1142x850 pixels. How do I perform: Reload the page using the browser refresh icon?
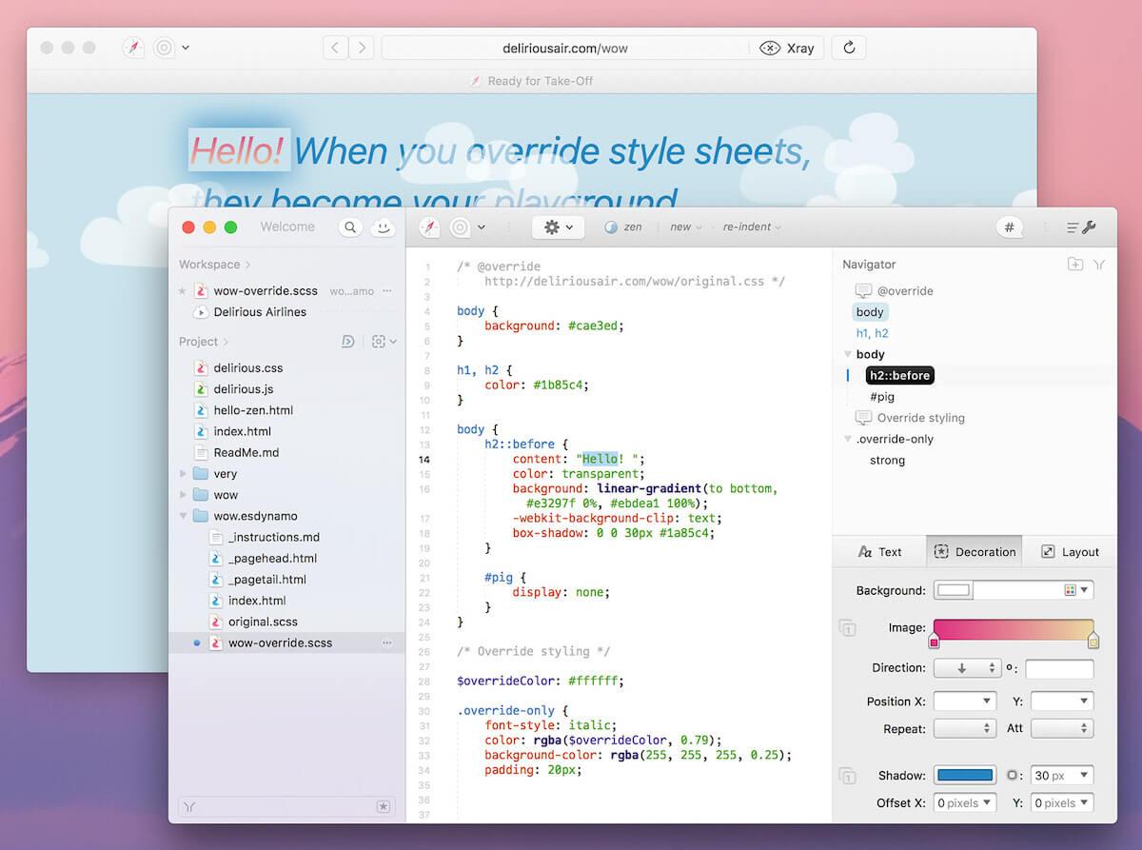(x=849, y=48)
